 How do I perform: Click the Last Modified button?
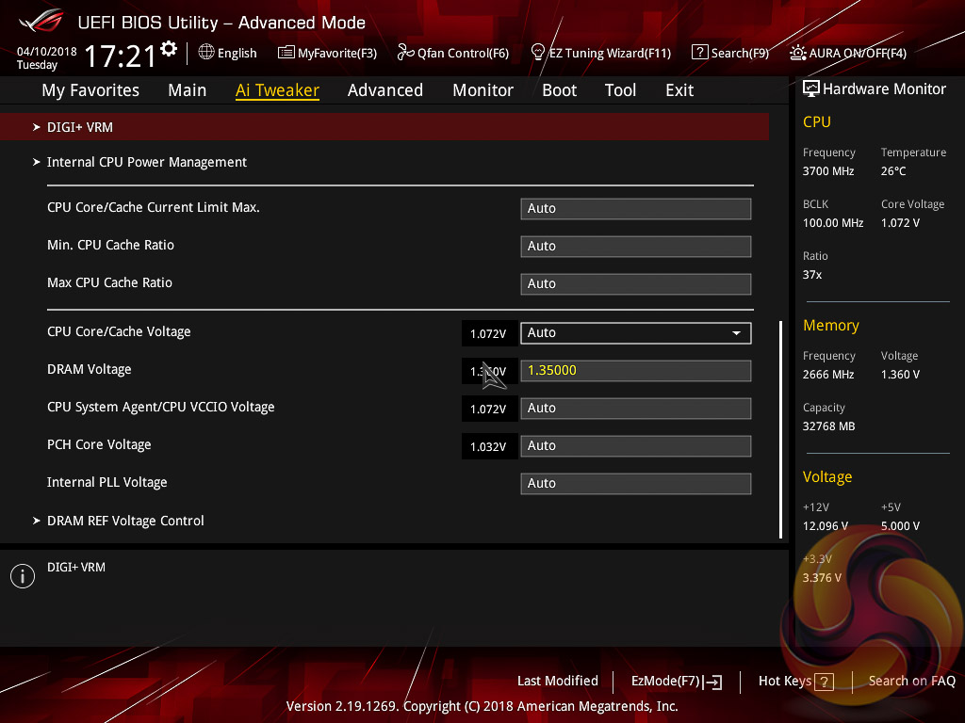click(557, 681)
